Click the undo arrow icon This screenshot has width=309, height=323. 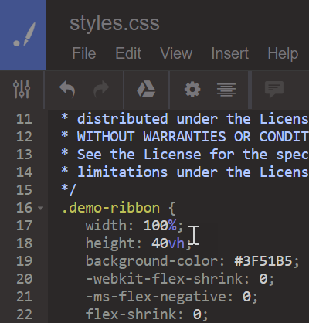pyautogui.click(x=67, y=89)
